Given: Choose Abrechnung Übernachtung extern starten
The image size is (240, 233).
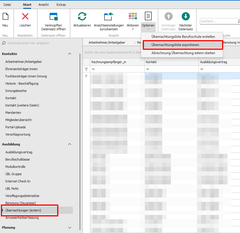Looking at the screenshot, I should pos(182,53).
